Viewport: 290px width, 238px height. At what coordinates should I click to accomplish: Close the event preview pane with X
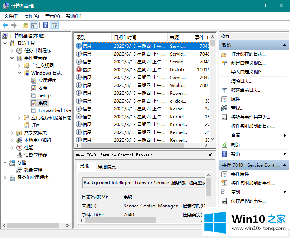tap(210, 155)
